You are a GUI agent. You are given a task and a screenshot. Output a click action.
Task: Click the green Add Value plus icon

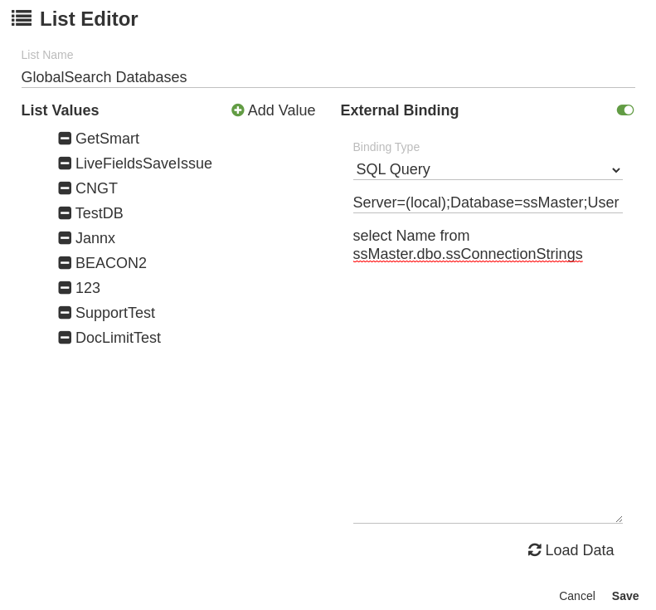[238, 110]
